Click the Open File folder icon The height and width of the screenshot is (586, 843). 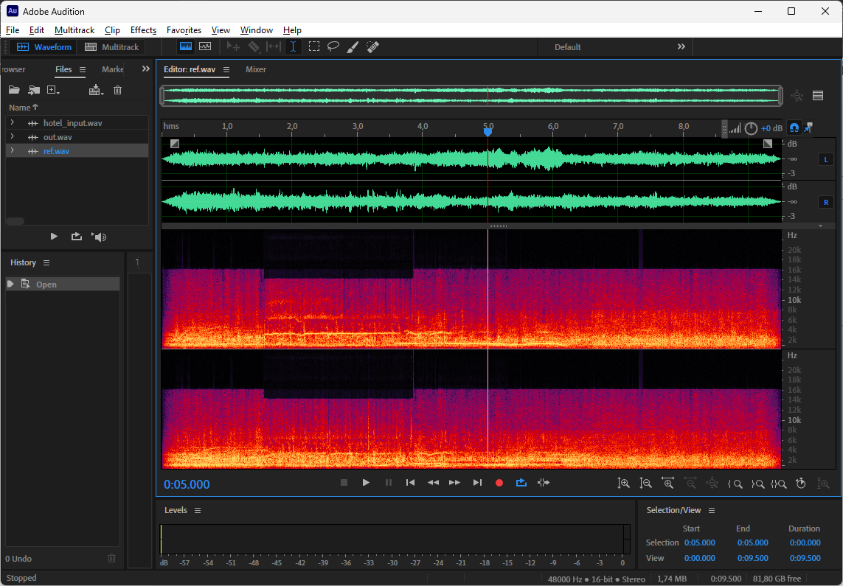click(14, 90)
